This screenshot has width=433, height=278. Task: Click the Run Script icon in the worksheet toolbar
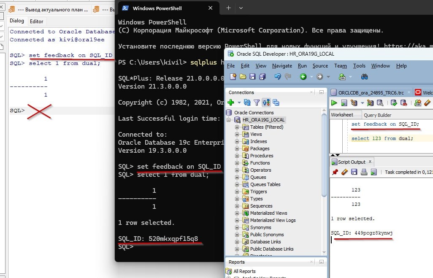point(344,103)
